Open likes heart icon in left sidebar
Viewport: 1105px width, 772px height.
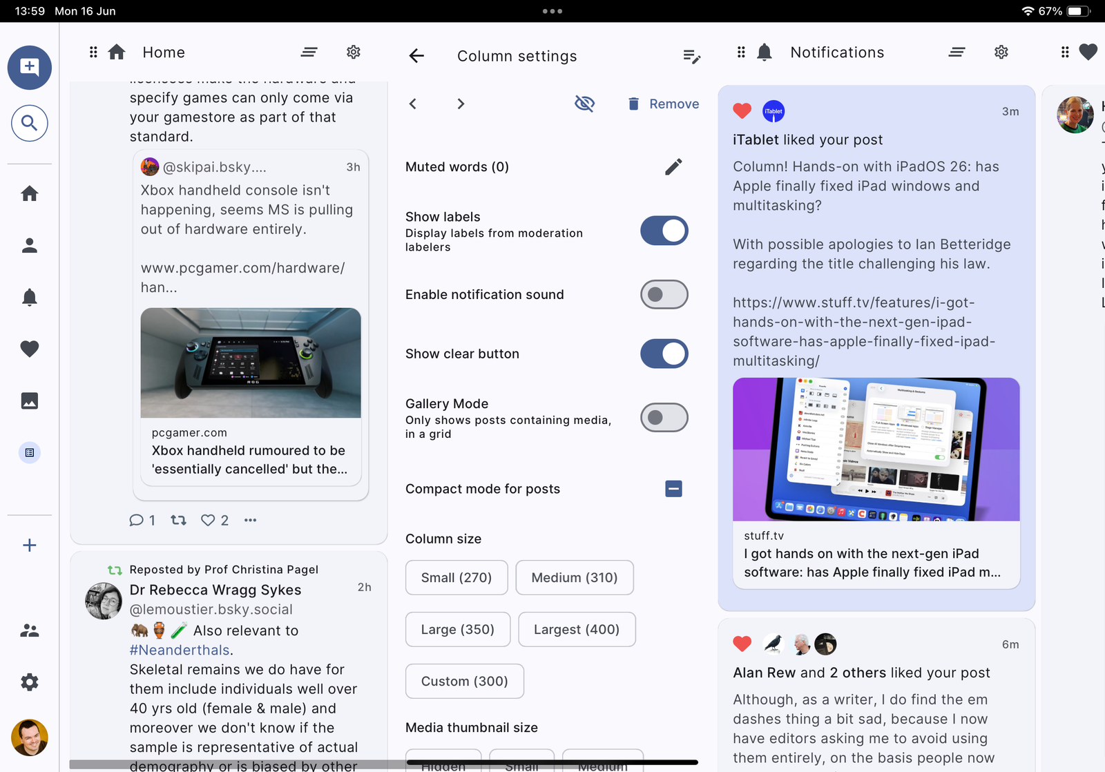[x=30, y=349]
